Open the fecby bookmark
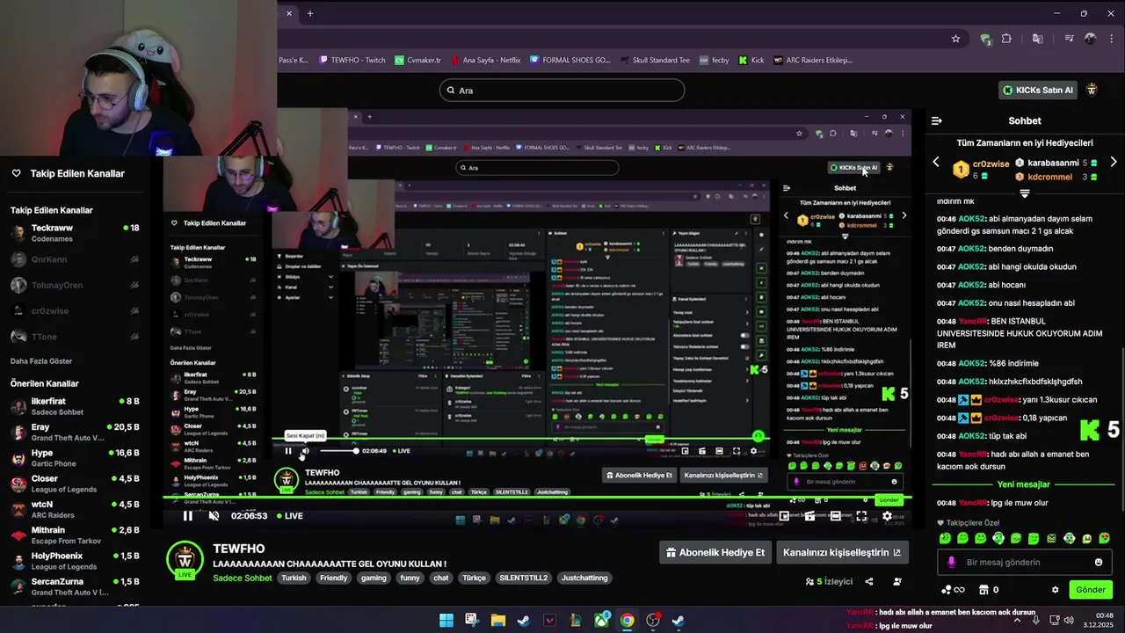Viewport: 1125px width, 633px height. coord(714,60)
